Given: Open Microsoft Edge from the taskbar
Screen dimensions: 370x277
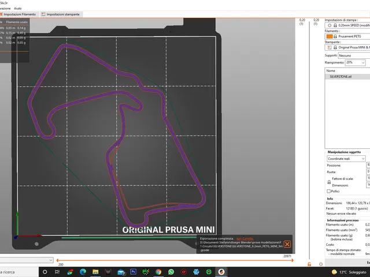Looking at the screenshot, I should coord(83,272).
